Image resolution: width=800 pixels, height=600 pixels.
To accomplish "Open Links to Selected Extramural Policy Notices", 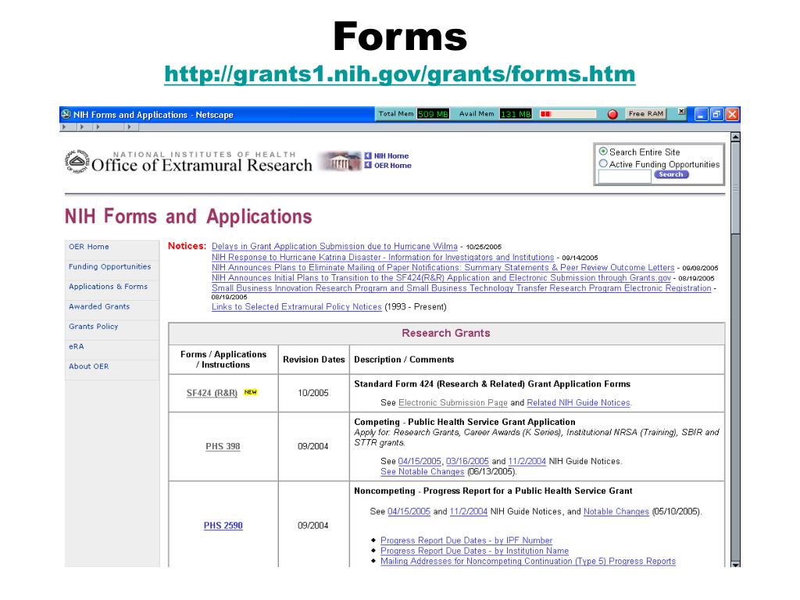I will click(296, 306).
